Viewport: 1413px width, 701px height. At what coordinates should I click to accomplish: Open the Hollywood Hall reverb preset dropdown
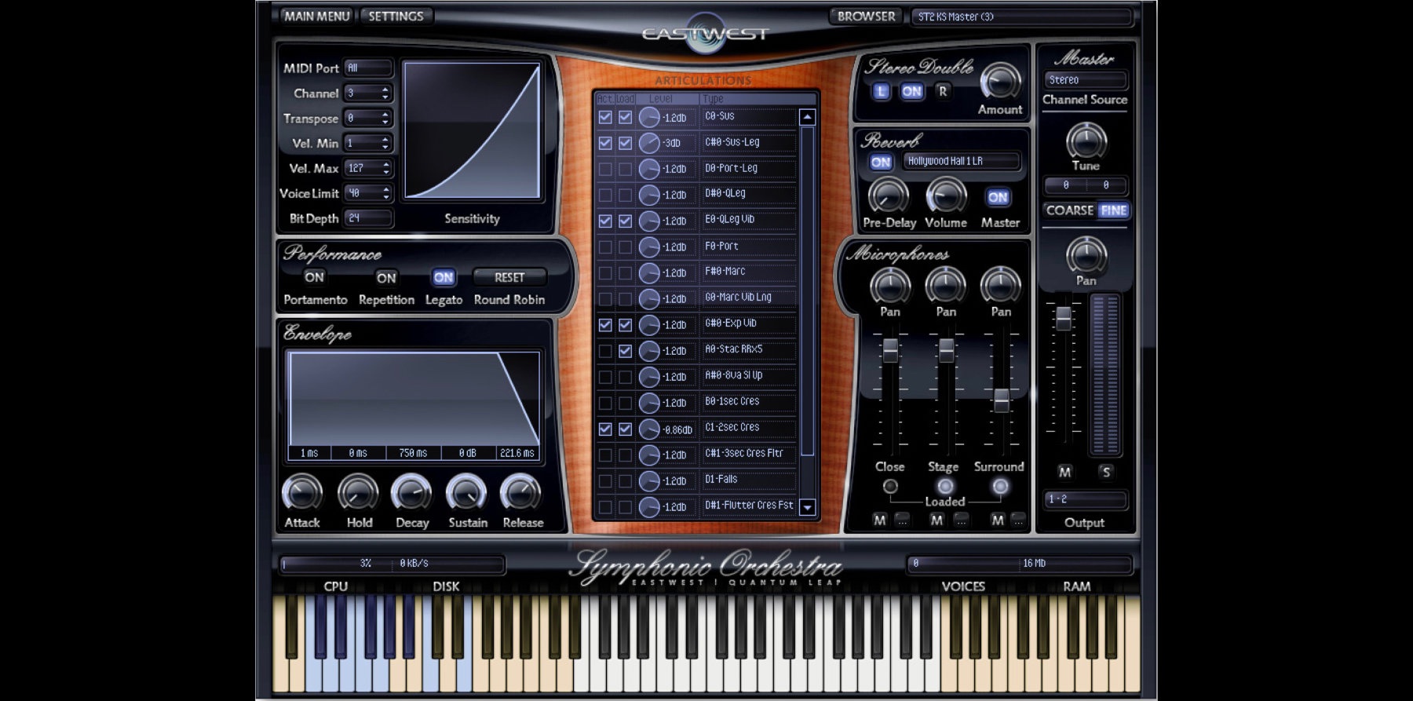962,161
